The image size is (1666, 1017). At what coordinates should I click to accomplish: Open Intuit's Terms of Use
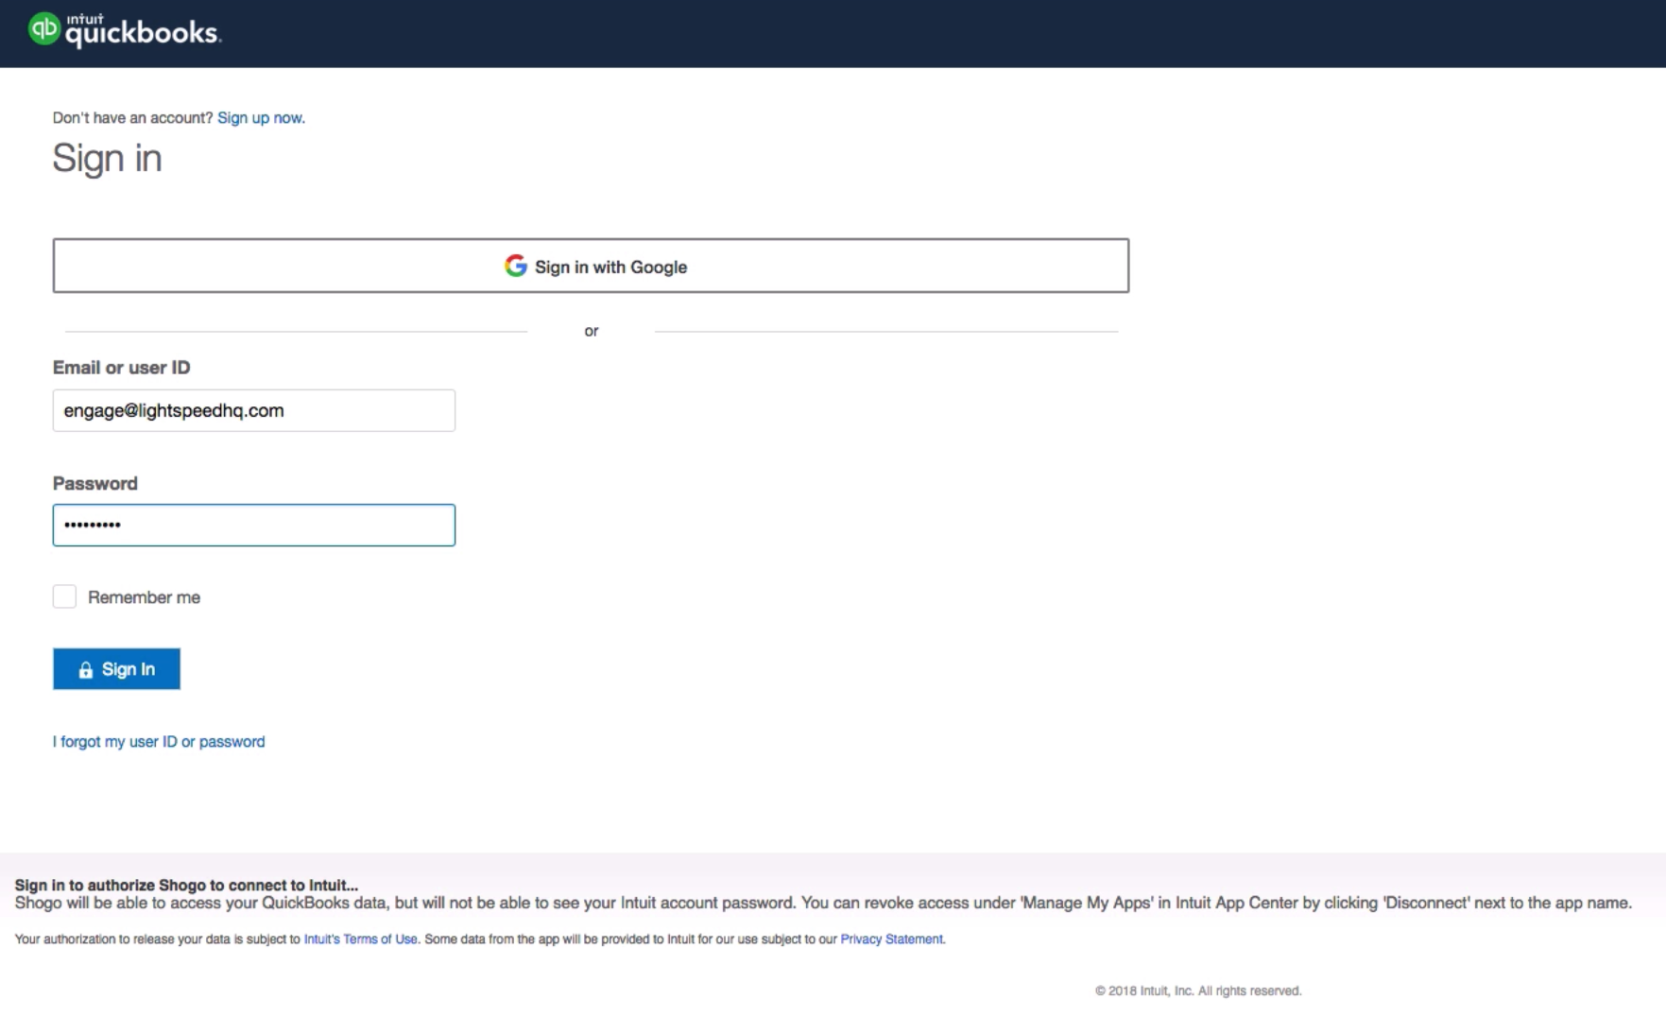(359, 939)
